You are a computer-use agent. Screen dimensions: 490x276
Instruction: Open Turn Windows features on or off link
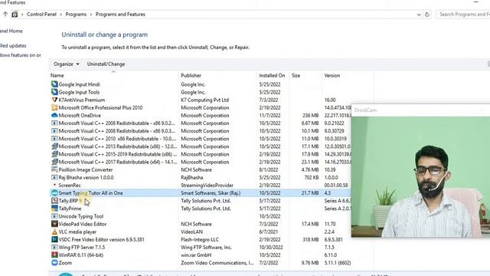pyautogui.click(x=21, y=55)
